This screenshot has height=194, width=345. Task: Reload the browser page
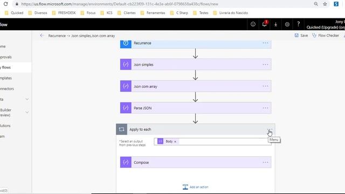6,4
